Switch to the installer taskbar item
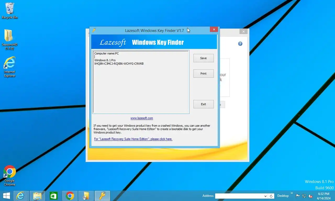 86,196
